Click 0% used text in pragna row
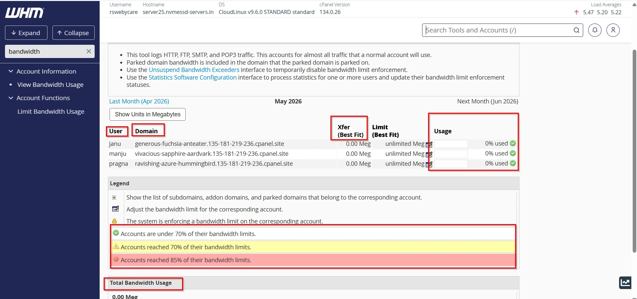The height and width of the screenshot is (299, 637). click(x=497, y=163)
